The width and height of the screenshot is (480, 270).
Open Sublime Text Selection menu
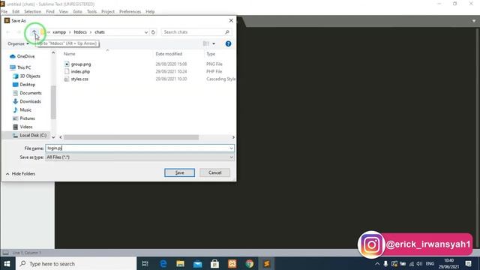[32, 12]
